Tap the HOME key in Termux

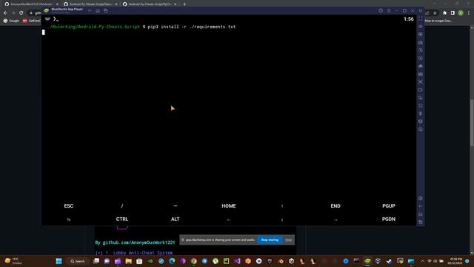(x=229, y=206)
